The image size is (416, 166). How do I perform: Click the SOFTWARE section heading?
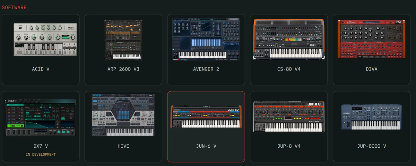[14, 7]
